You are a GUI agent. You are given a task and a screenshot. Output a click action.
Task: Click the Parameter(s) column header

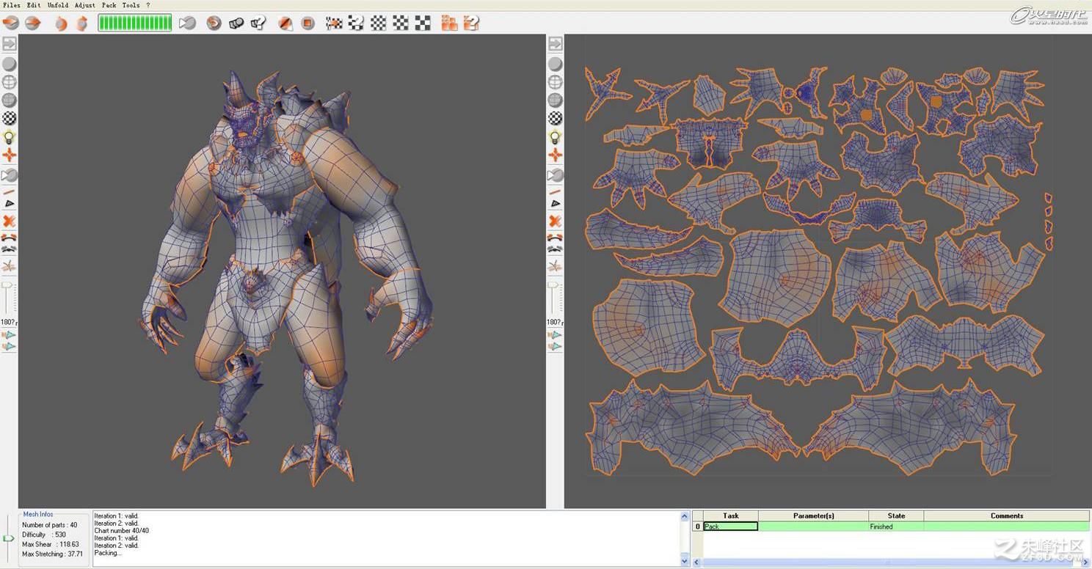pos(813,515)
